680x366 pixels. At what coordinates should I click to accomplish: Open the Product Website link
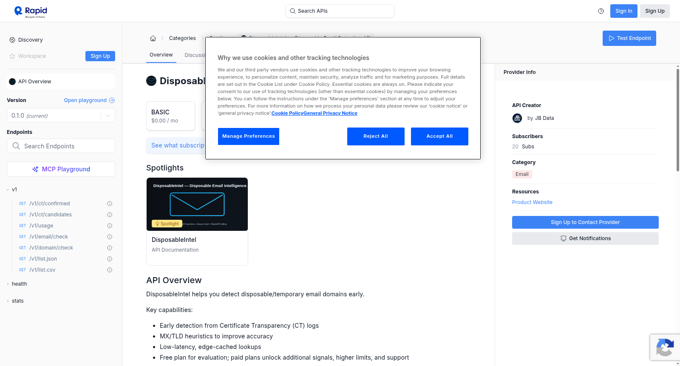tap(532, 202)
